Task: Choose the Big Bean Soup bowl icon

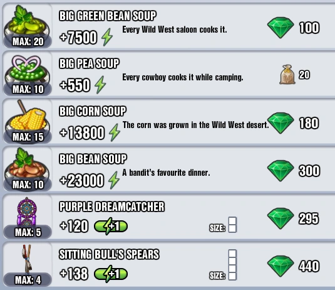Action: point(27,165)
